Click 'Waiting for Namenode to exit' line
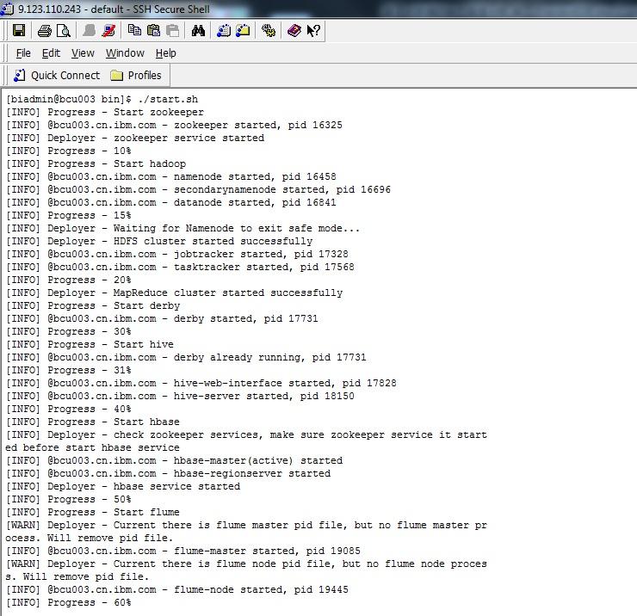The width and height of the screenshot is (637, 616). [182, 228]
